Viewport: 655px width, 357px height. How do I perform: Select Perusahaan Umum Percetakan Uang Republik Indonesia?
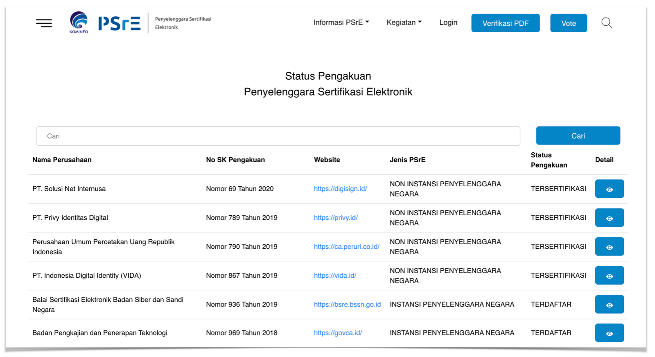104,247
